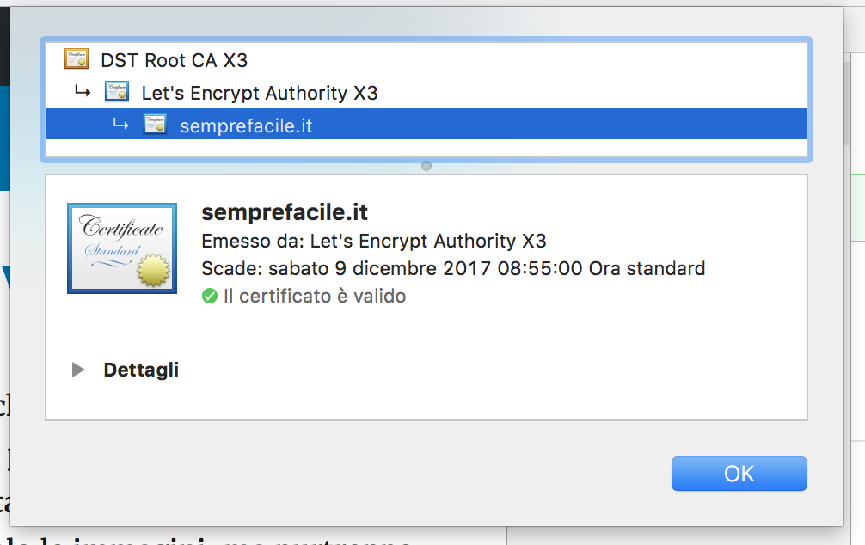Screen dimensions: 865x545
Task: Click the 'Emesso da: Let's Encrypt Authority X3' line
Action: 374,241
